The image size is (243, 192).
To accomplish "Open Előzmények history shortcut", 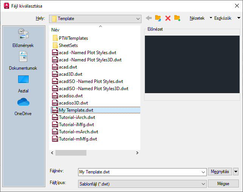I will 23,38.
